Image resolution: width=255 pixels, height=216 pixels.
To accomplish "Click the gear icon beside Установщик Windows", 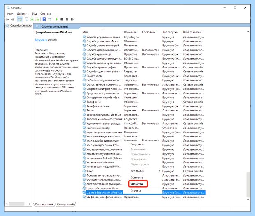I will click(x=84, y=163).
